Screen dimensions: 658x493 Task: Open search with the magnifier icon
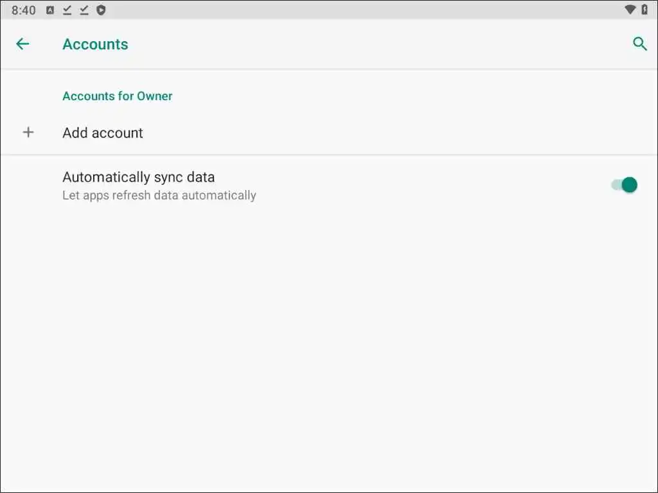click(x=639, y=44)
